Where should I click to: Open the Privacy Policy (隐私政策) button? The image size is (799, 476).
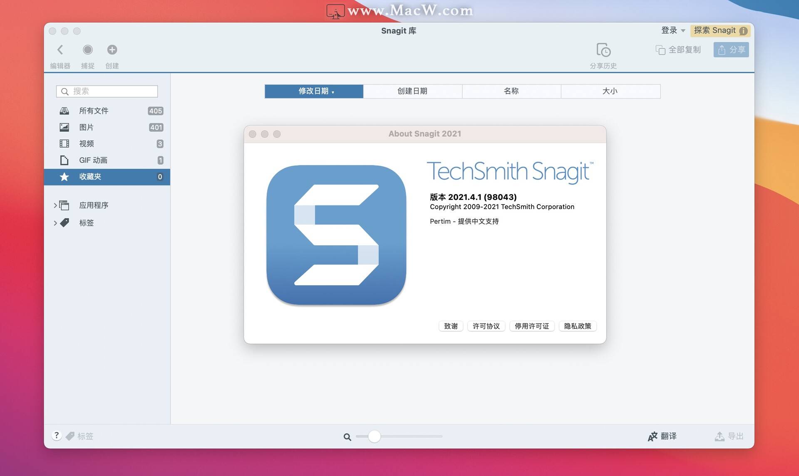tap(578, 326)
